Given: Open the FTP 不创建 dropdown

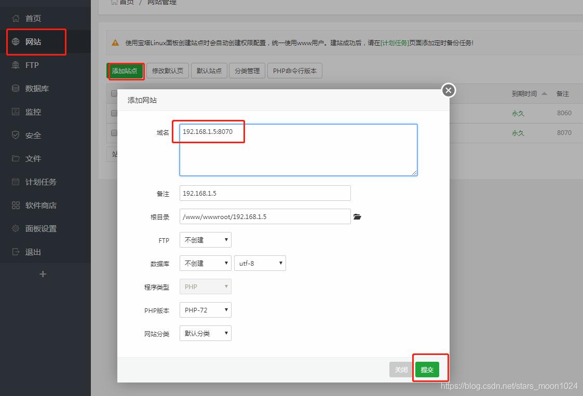Looking at the screenshot, I should coord(205,240).
